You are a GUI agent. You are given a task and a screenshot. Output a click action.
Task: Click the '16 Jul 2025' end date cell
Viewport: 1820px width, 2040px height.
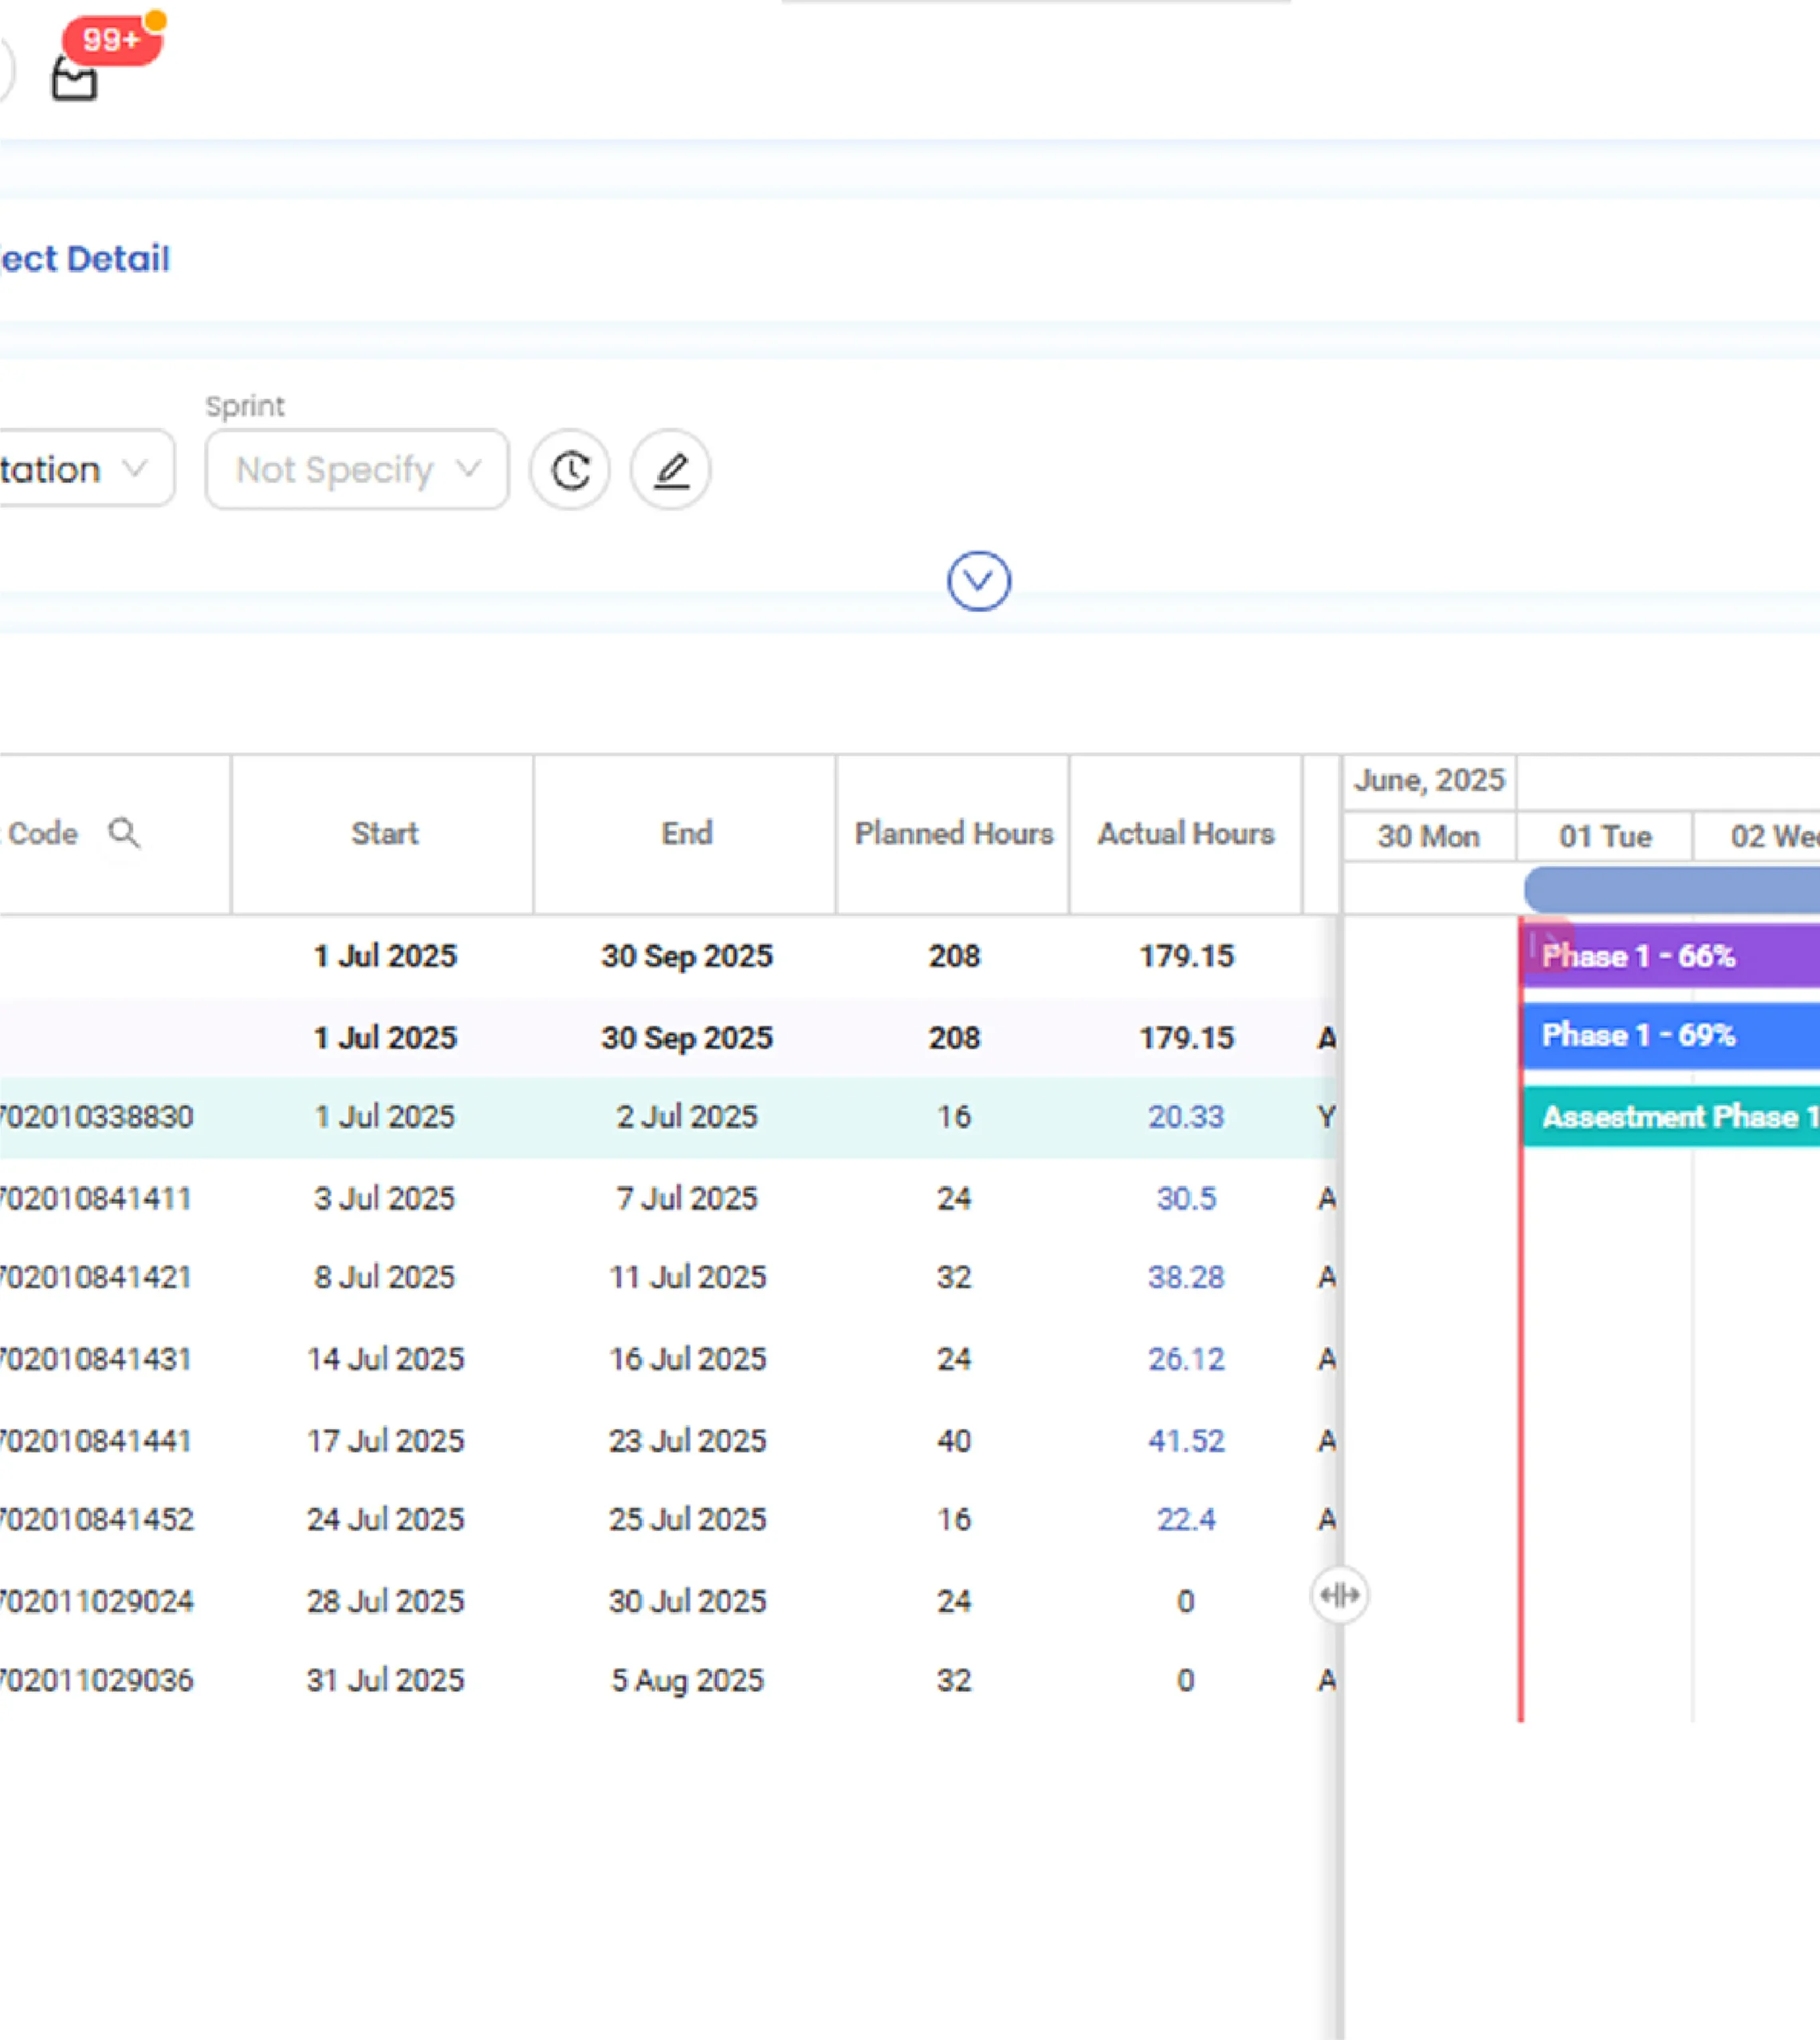tap(687, 1359)
